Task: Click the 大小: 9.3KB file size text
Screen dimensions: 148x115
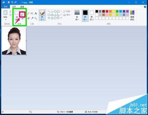Action: click(x=93, y=112)
